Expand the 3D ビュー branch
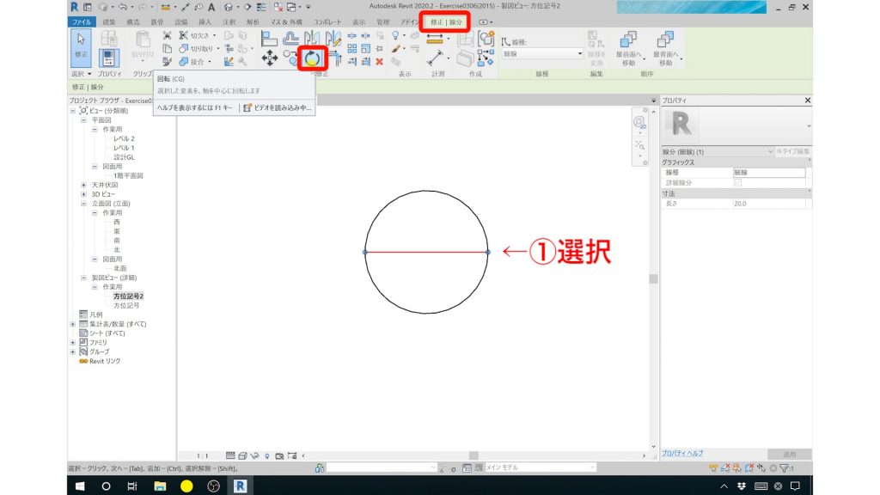The height and width of the screenshot is (495, 880). tap(83, 195)
